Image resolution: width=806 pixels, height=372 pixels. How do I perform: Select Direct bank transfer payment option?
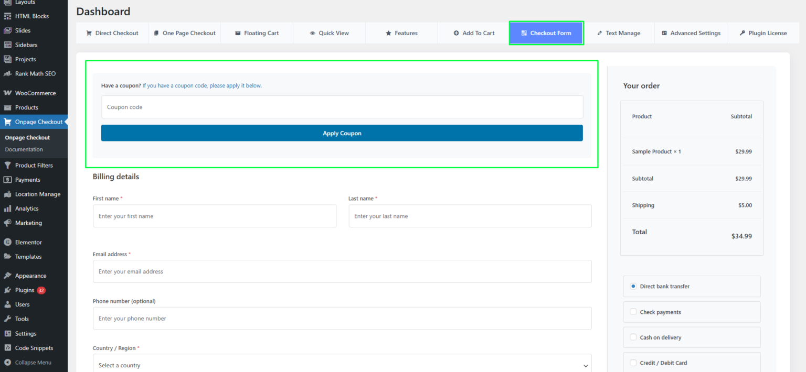(633, 287)
